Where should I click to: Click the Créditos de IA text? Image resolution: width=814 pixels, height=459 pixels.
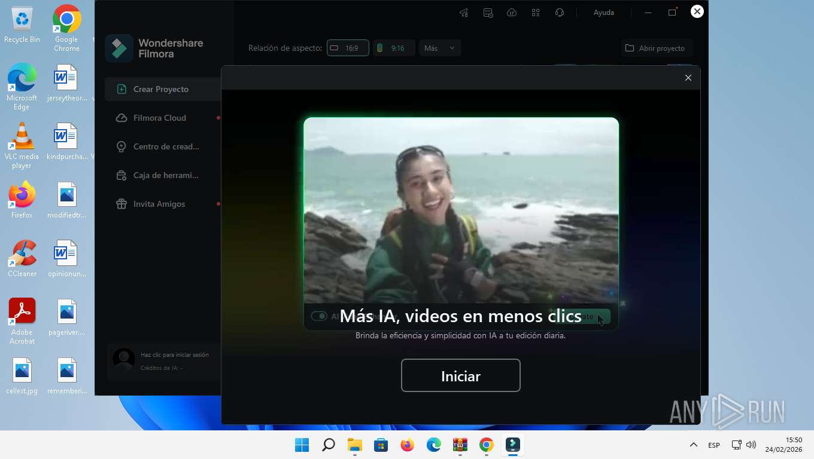tap(162, 368)
